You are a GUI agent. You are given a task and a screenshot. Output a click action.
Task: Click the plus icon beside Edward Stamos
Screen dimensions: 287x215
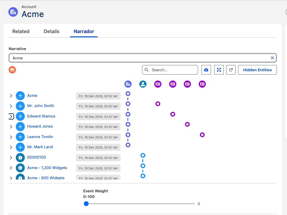20,116
